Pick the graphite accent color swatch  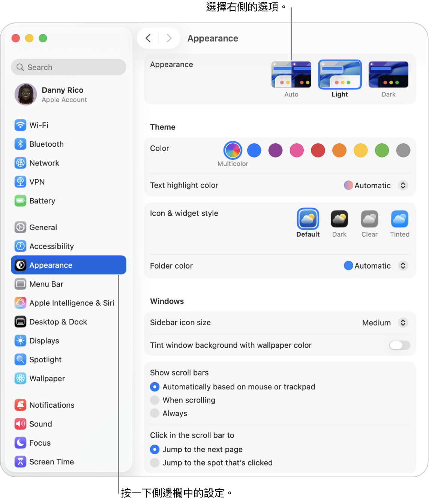403,150
